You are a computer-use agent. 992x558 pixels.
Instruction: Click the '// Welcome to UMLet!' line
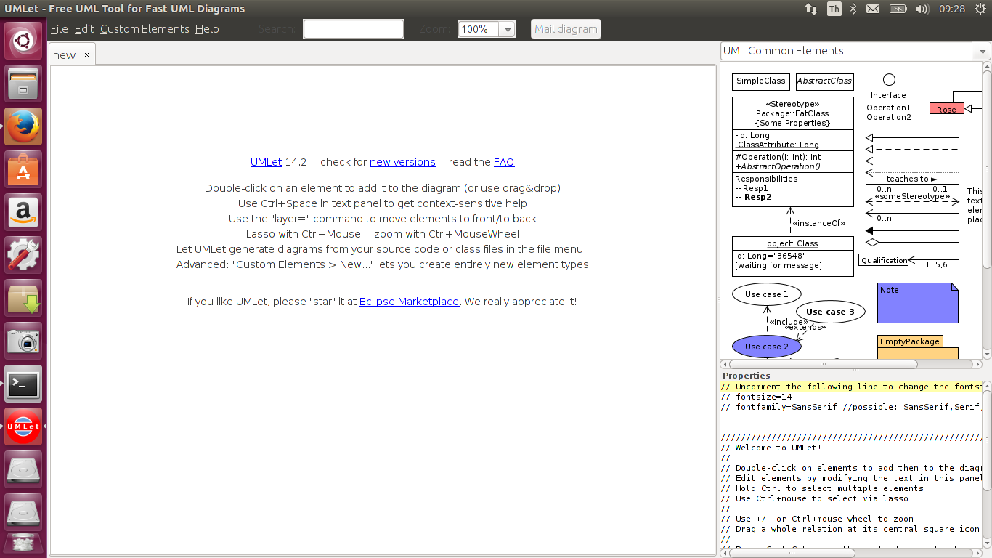click(x=771, y=448)
